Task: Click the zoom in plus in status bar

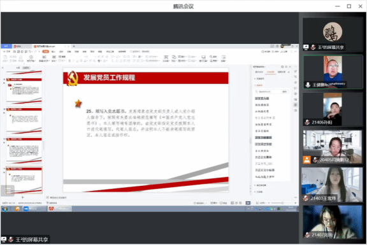Action: [x=296, y=203]
